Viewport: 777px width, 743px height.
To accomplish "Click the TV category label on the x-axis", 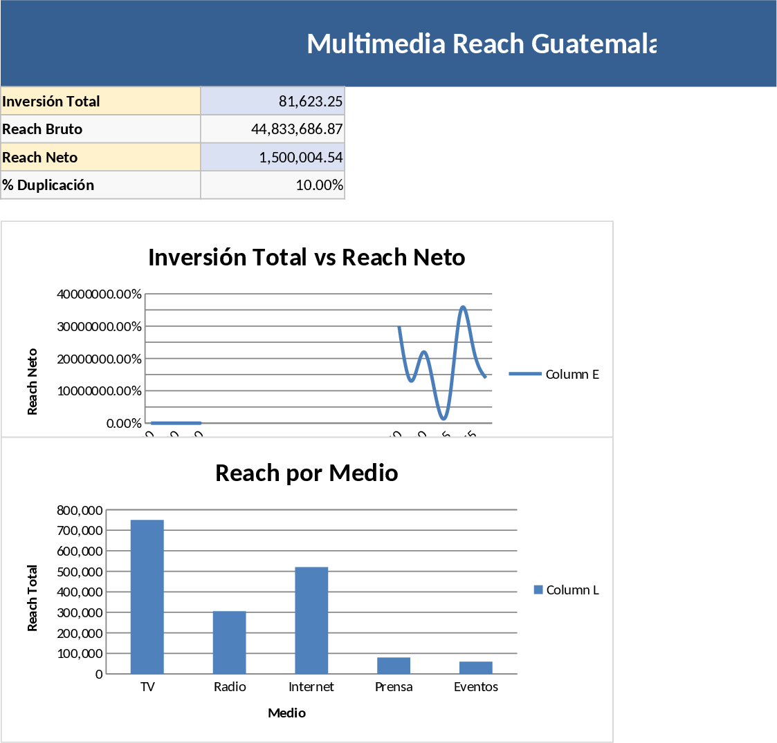I will [147, 687].
